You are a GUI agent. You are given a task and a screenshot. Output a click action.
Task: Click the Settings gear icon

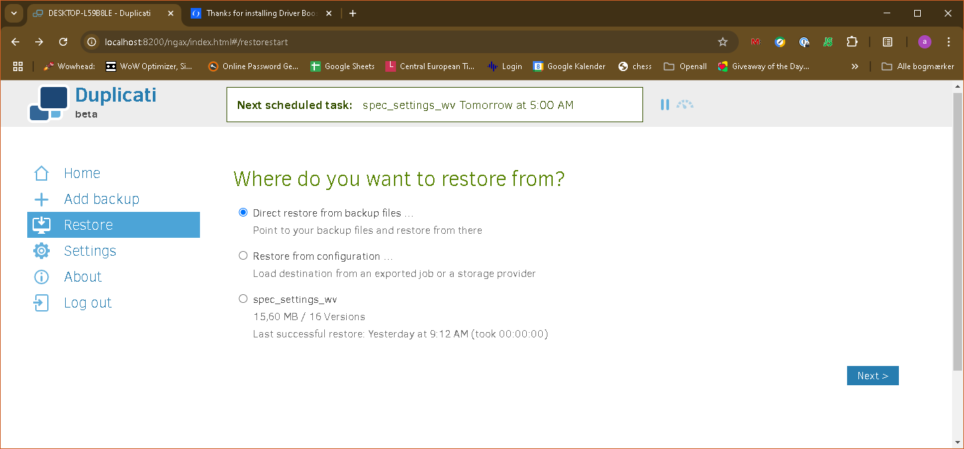[41, 251]
